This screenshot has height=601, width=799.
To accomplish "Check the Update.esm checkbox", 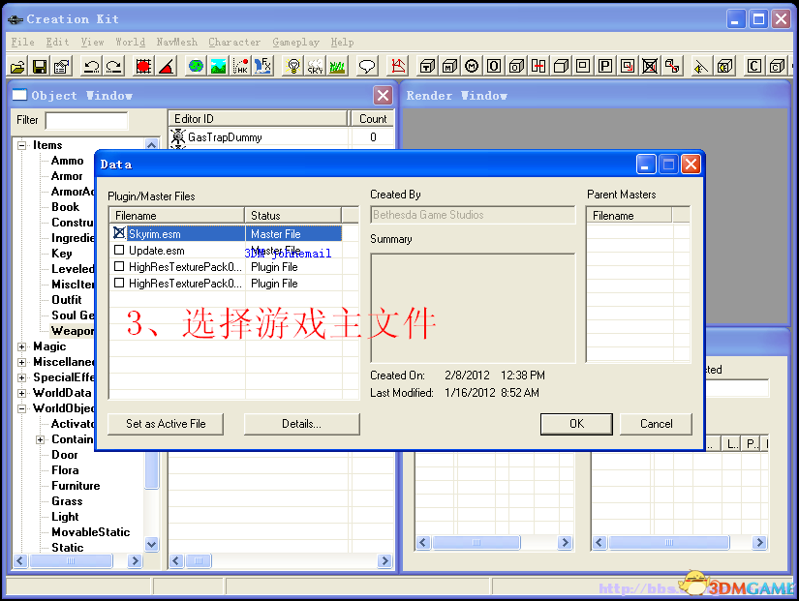I will (x=119, y=250).
